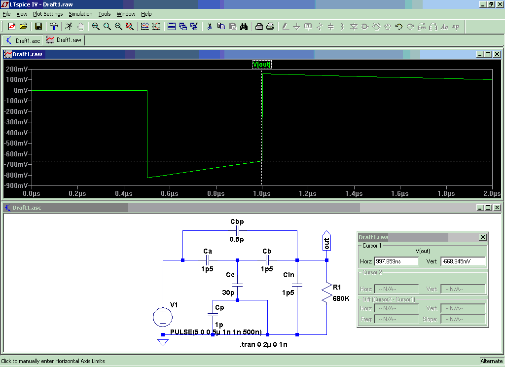This screenshot has height=367, width=505.
Task: Click the Save diskette icon
Action: click(38, 27)
